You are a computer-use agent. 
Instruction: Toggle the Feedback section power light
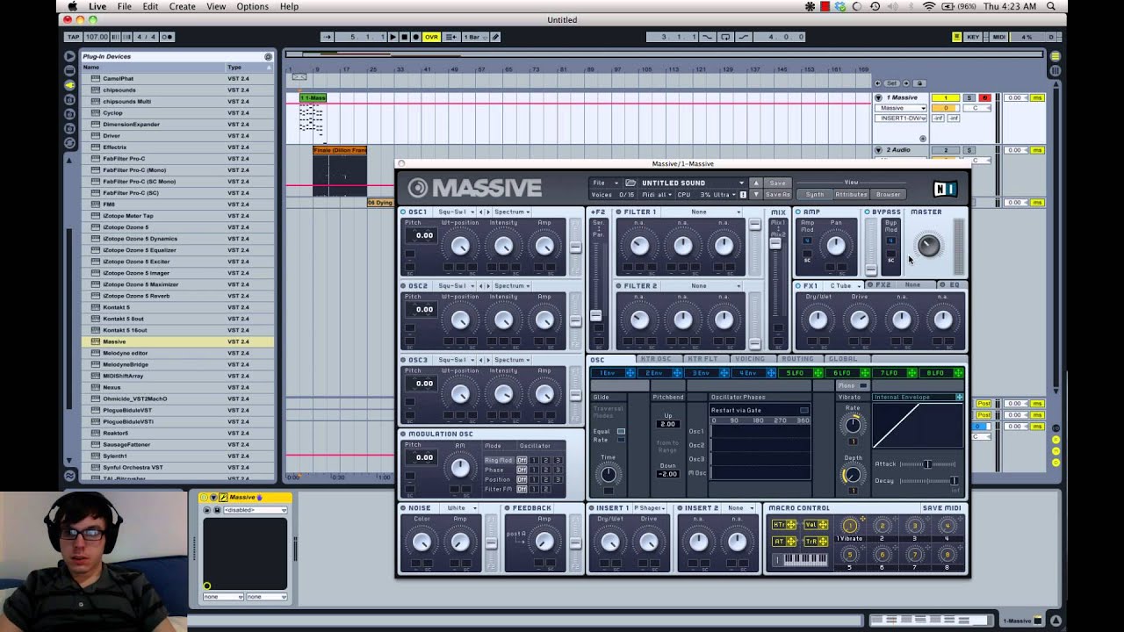point(507,507)
